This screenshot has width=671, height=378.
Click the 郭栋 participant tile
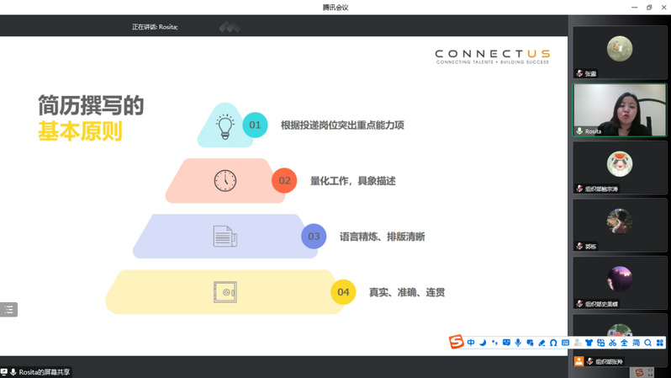click(x=620, y=224)
